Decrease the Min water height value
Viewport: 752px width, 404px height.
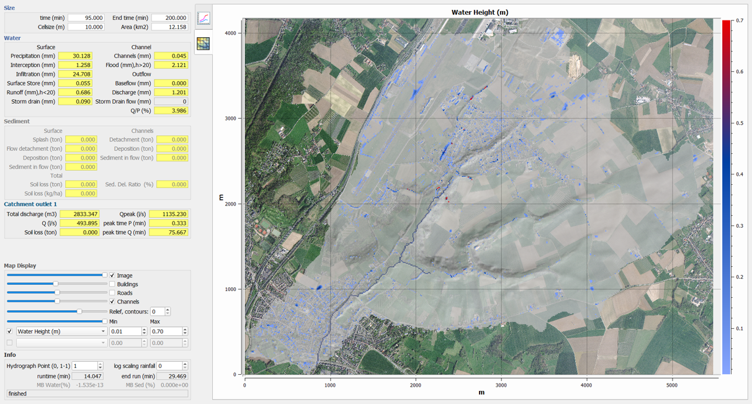(144, 333)
